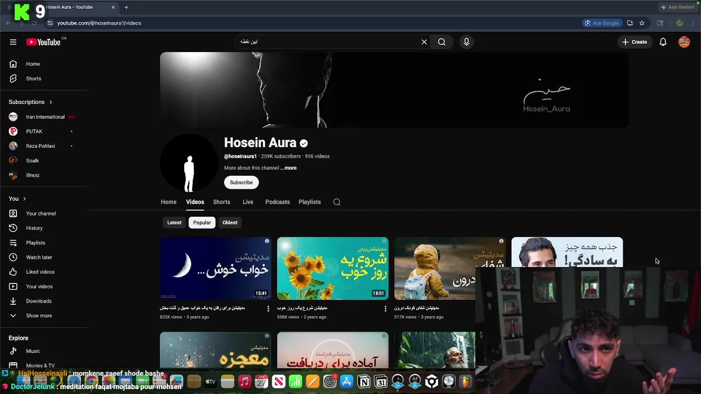
Task: Bookmark this page with the star icon
Action: coord(642,23)
